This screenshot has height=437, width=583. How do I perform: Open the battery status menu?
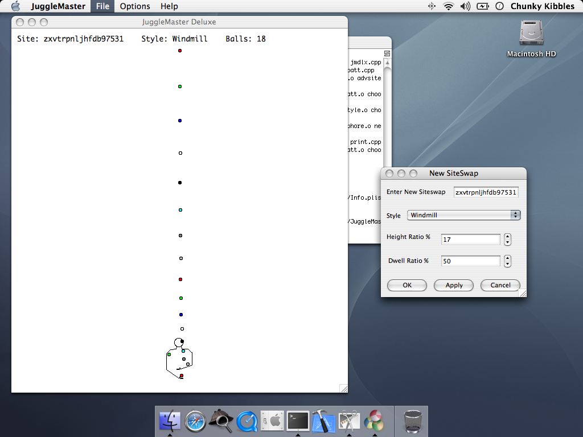point(483,6)
